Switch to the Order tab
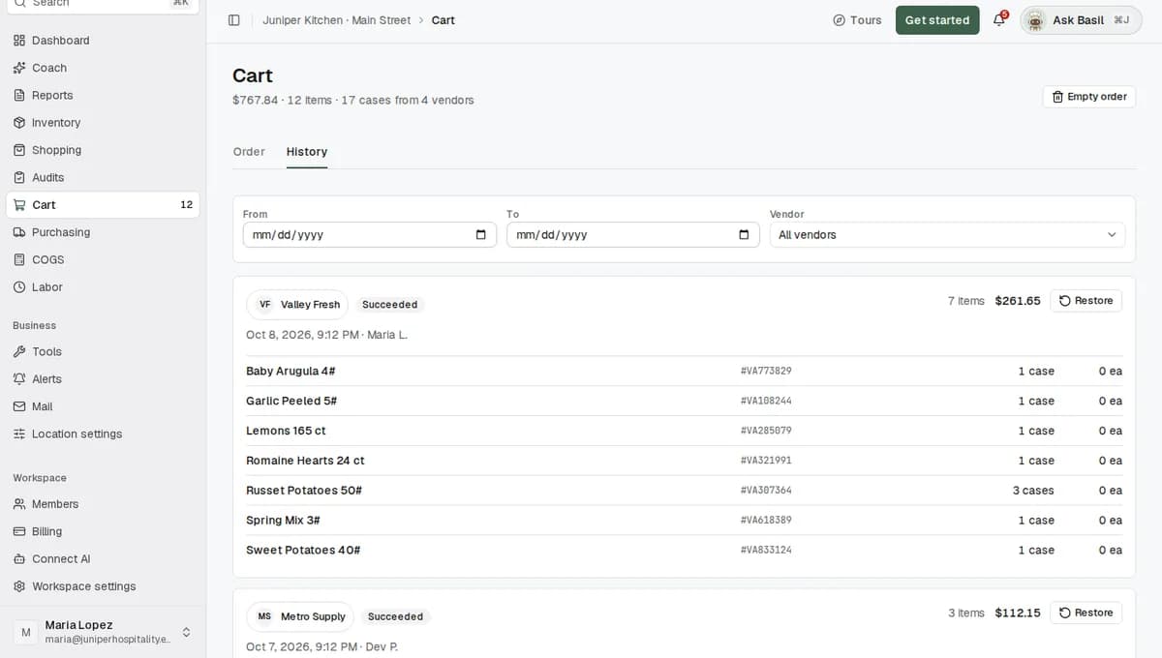Image resolution: width=1162 pixels, height=658 pixels. 249,152
